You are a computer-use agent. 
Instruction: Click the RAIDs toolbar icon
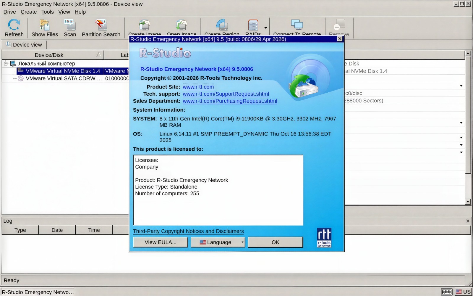[x=253, y=25]
